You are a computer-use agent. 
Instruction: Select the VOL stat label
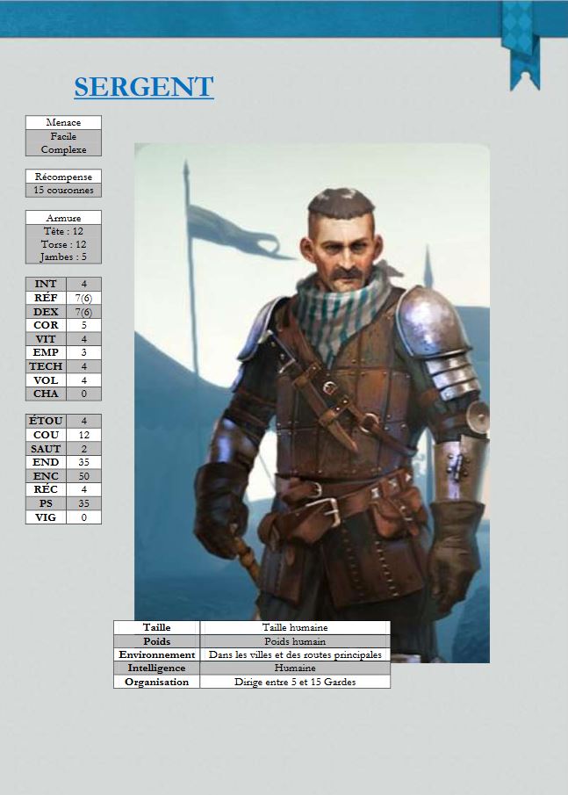coord(46,379)
